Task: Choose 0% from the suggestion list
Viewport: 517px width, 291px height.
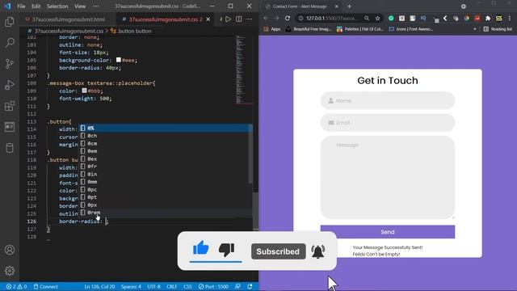Action: (165, 128)
